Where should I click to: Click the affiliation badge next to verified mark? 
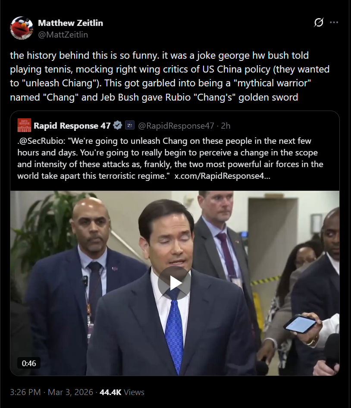(130, 125)
